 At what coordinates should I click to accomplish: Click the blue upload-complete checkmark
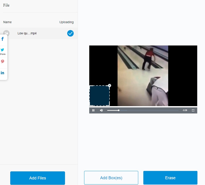tap(70, 33)
